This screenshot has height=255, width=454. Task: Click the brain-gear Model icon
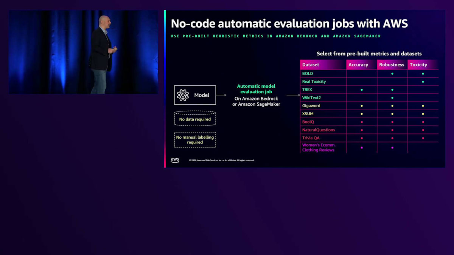(183, 95)
